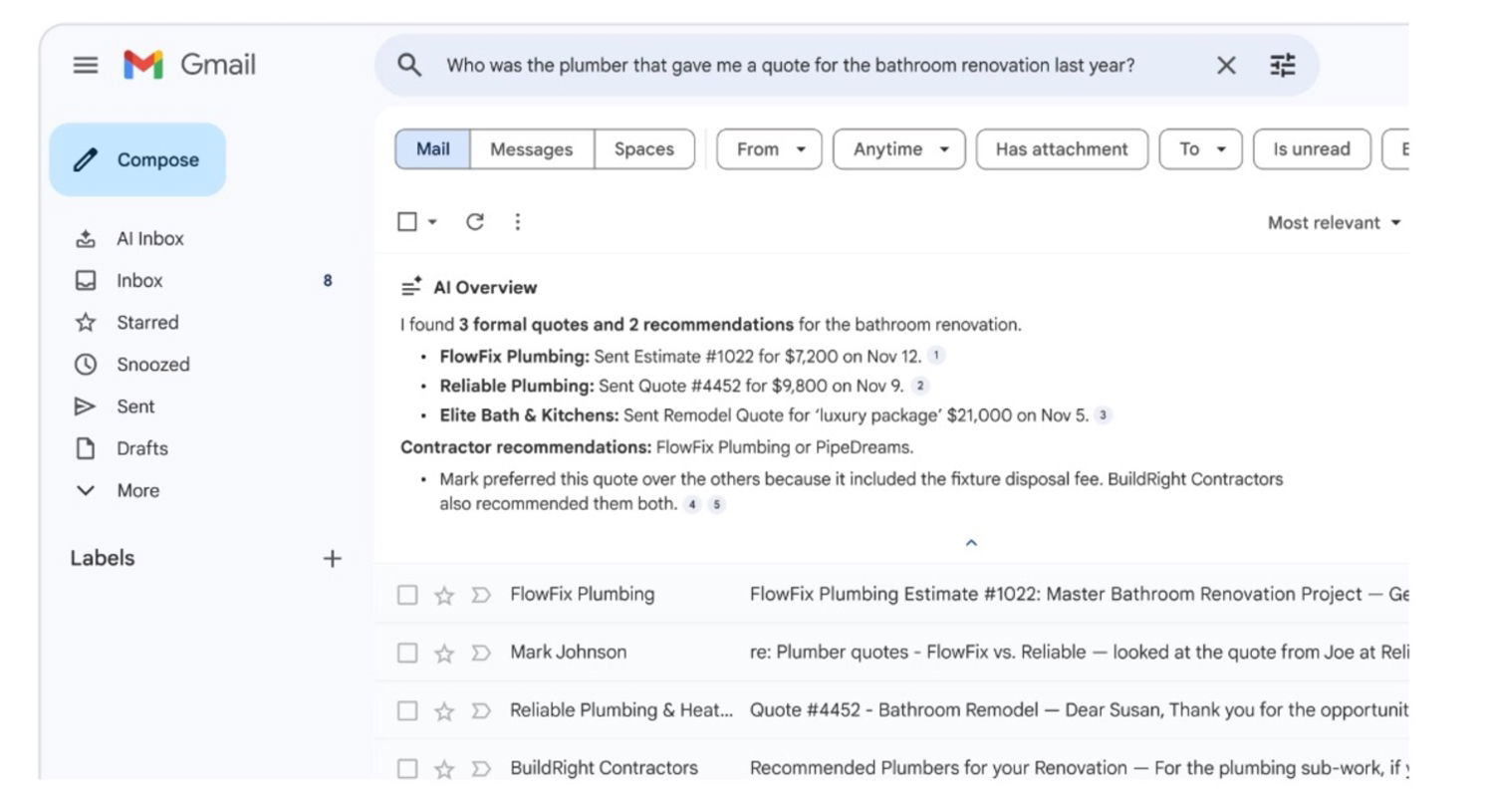This screenshot has height=807, width=1485.
Task: Select the Mark Johnson email checkbox
Action: (x=407, y=652)
